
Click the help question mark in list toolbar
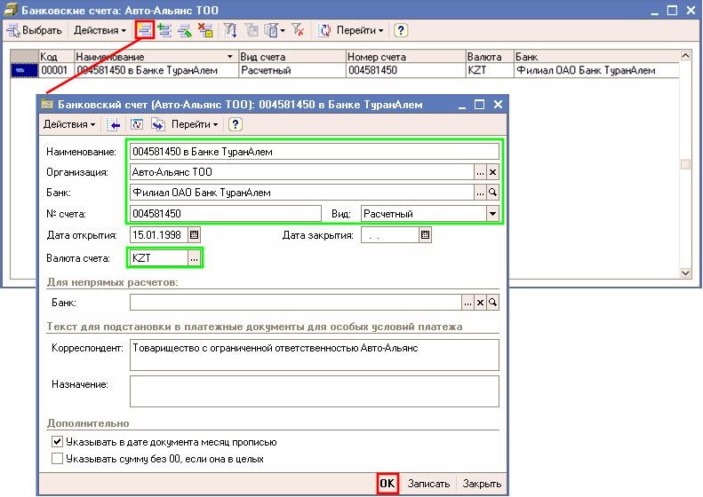tap(401, 30)
